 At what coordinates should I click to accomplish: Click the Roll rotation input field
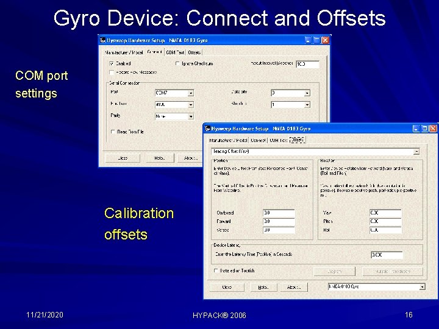pyautogui.click(x=385, y=230)
